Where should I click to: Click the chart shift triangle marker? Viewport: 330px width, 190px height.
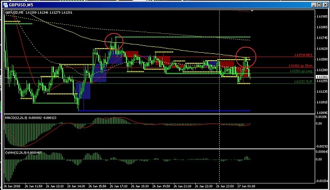(252, 11)
